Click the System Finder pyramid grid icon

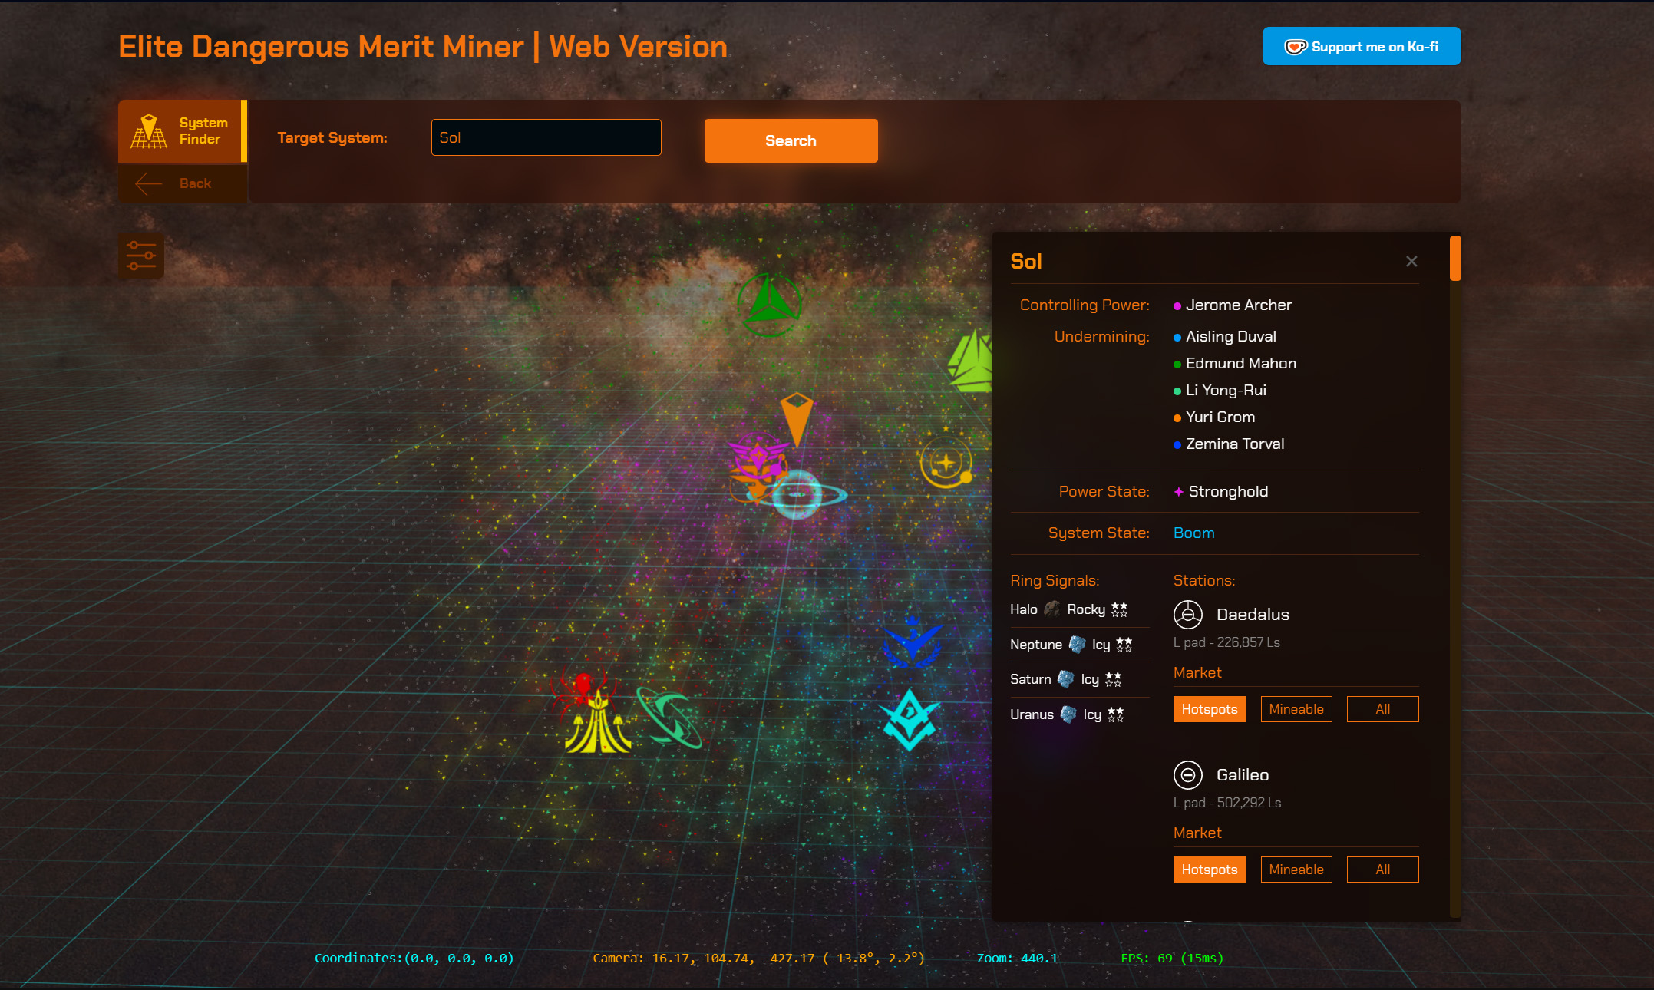tap(149, 131)
